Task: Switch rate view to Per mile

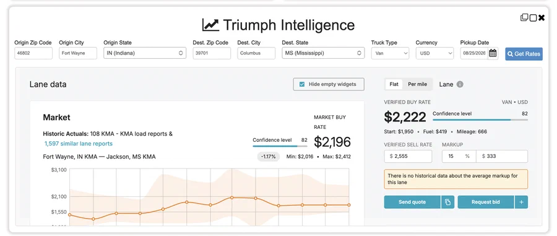Action: pyautogui.click(x=417, y=84)
